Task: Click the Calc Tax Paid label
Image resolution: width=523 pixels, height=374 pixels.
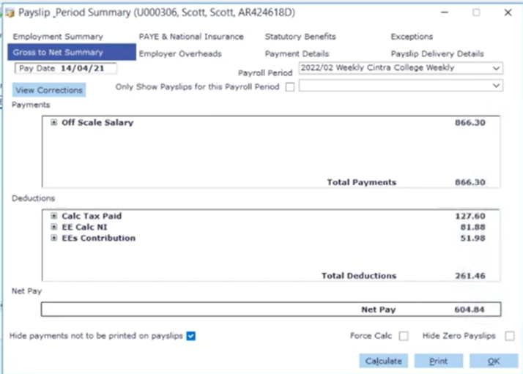Action: [92, 216]
